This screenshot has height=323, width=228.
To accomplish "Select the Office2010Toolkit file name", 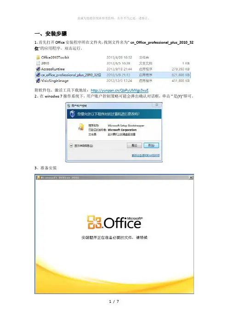I will 55,58.
